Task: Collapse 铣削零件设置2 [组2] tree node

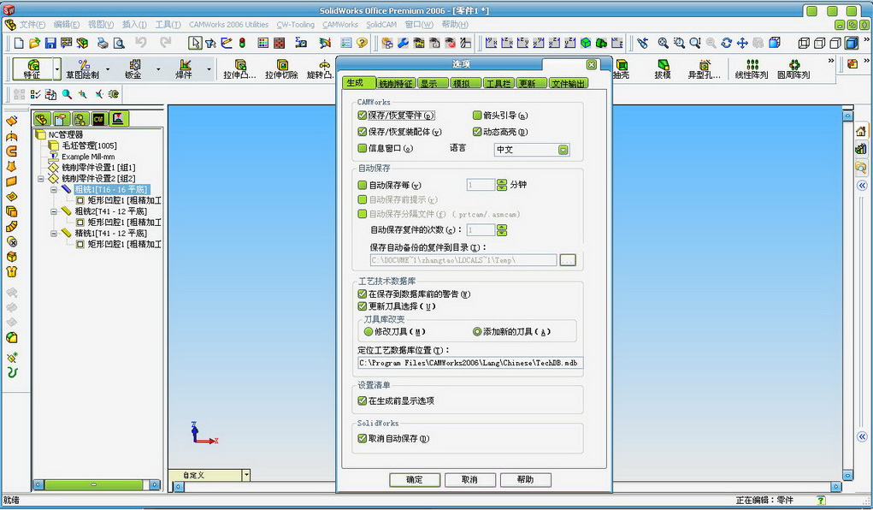Action: pos(41,179)
